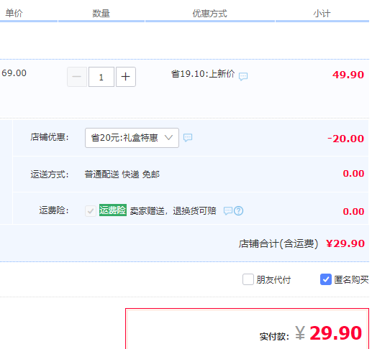The width and height of the screenshot is (372, 349).
Task: Click the chevron arrow of 店铺优惠 dropdown
Action: coord(168,138)
